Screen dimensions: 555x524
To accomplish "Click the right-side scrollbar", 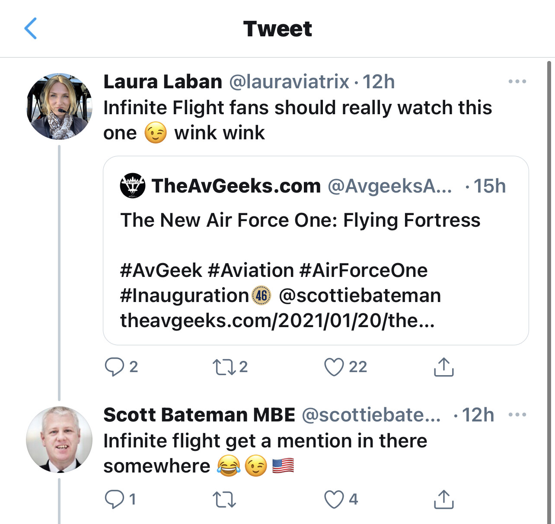I will pos(549,260).
